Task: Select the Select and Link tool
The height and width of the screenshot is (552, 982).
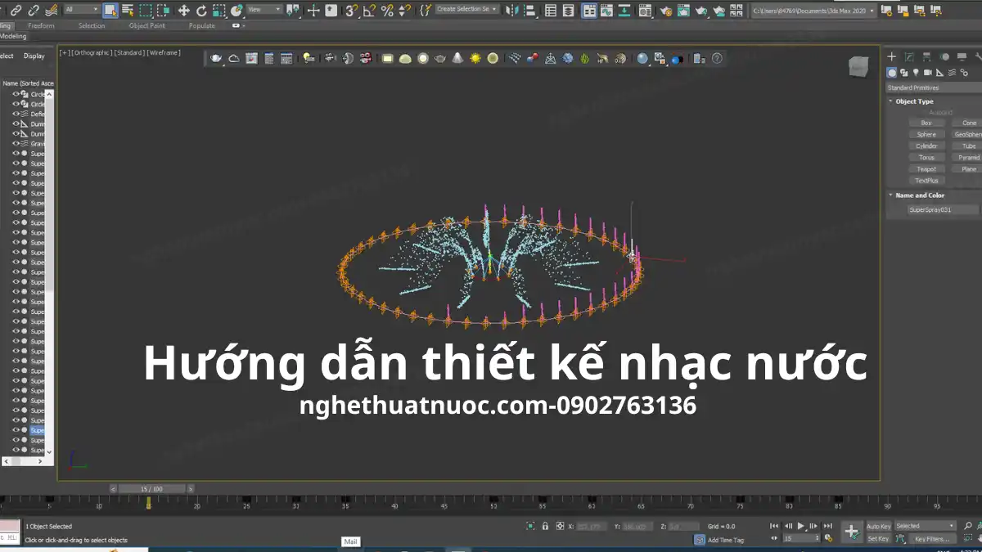Action: (x=16, y=11)
